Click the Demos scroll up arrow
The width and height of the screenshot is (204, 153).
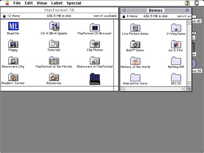point(189,22)
